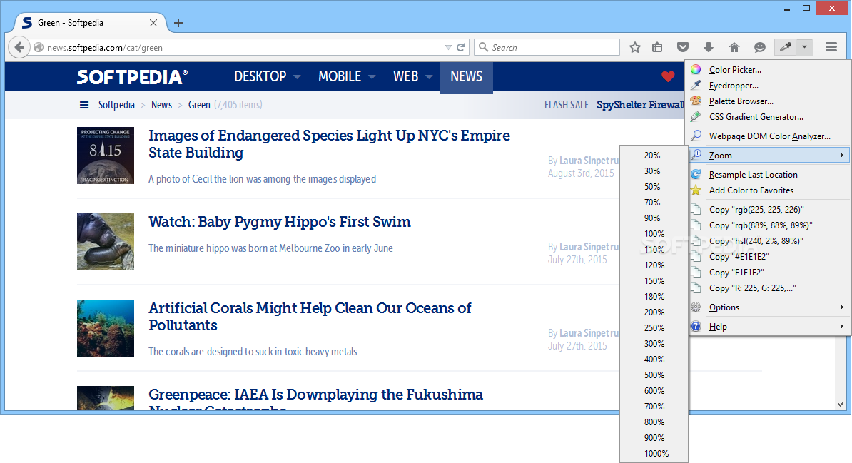Click the Pocket icon in toolbar
852x463 pixels.
click(683, 47)
